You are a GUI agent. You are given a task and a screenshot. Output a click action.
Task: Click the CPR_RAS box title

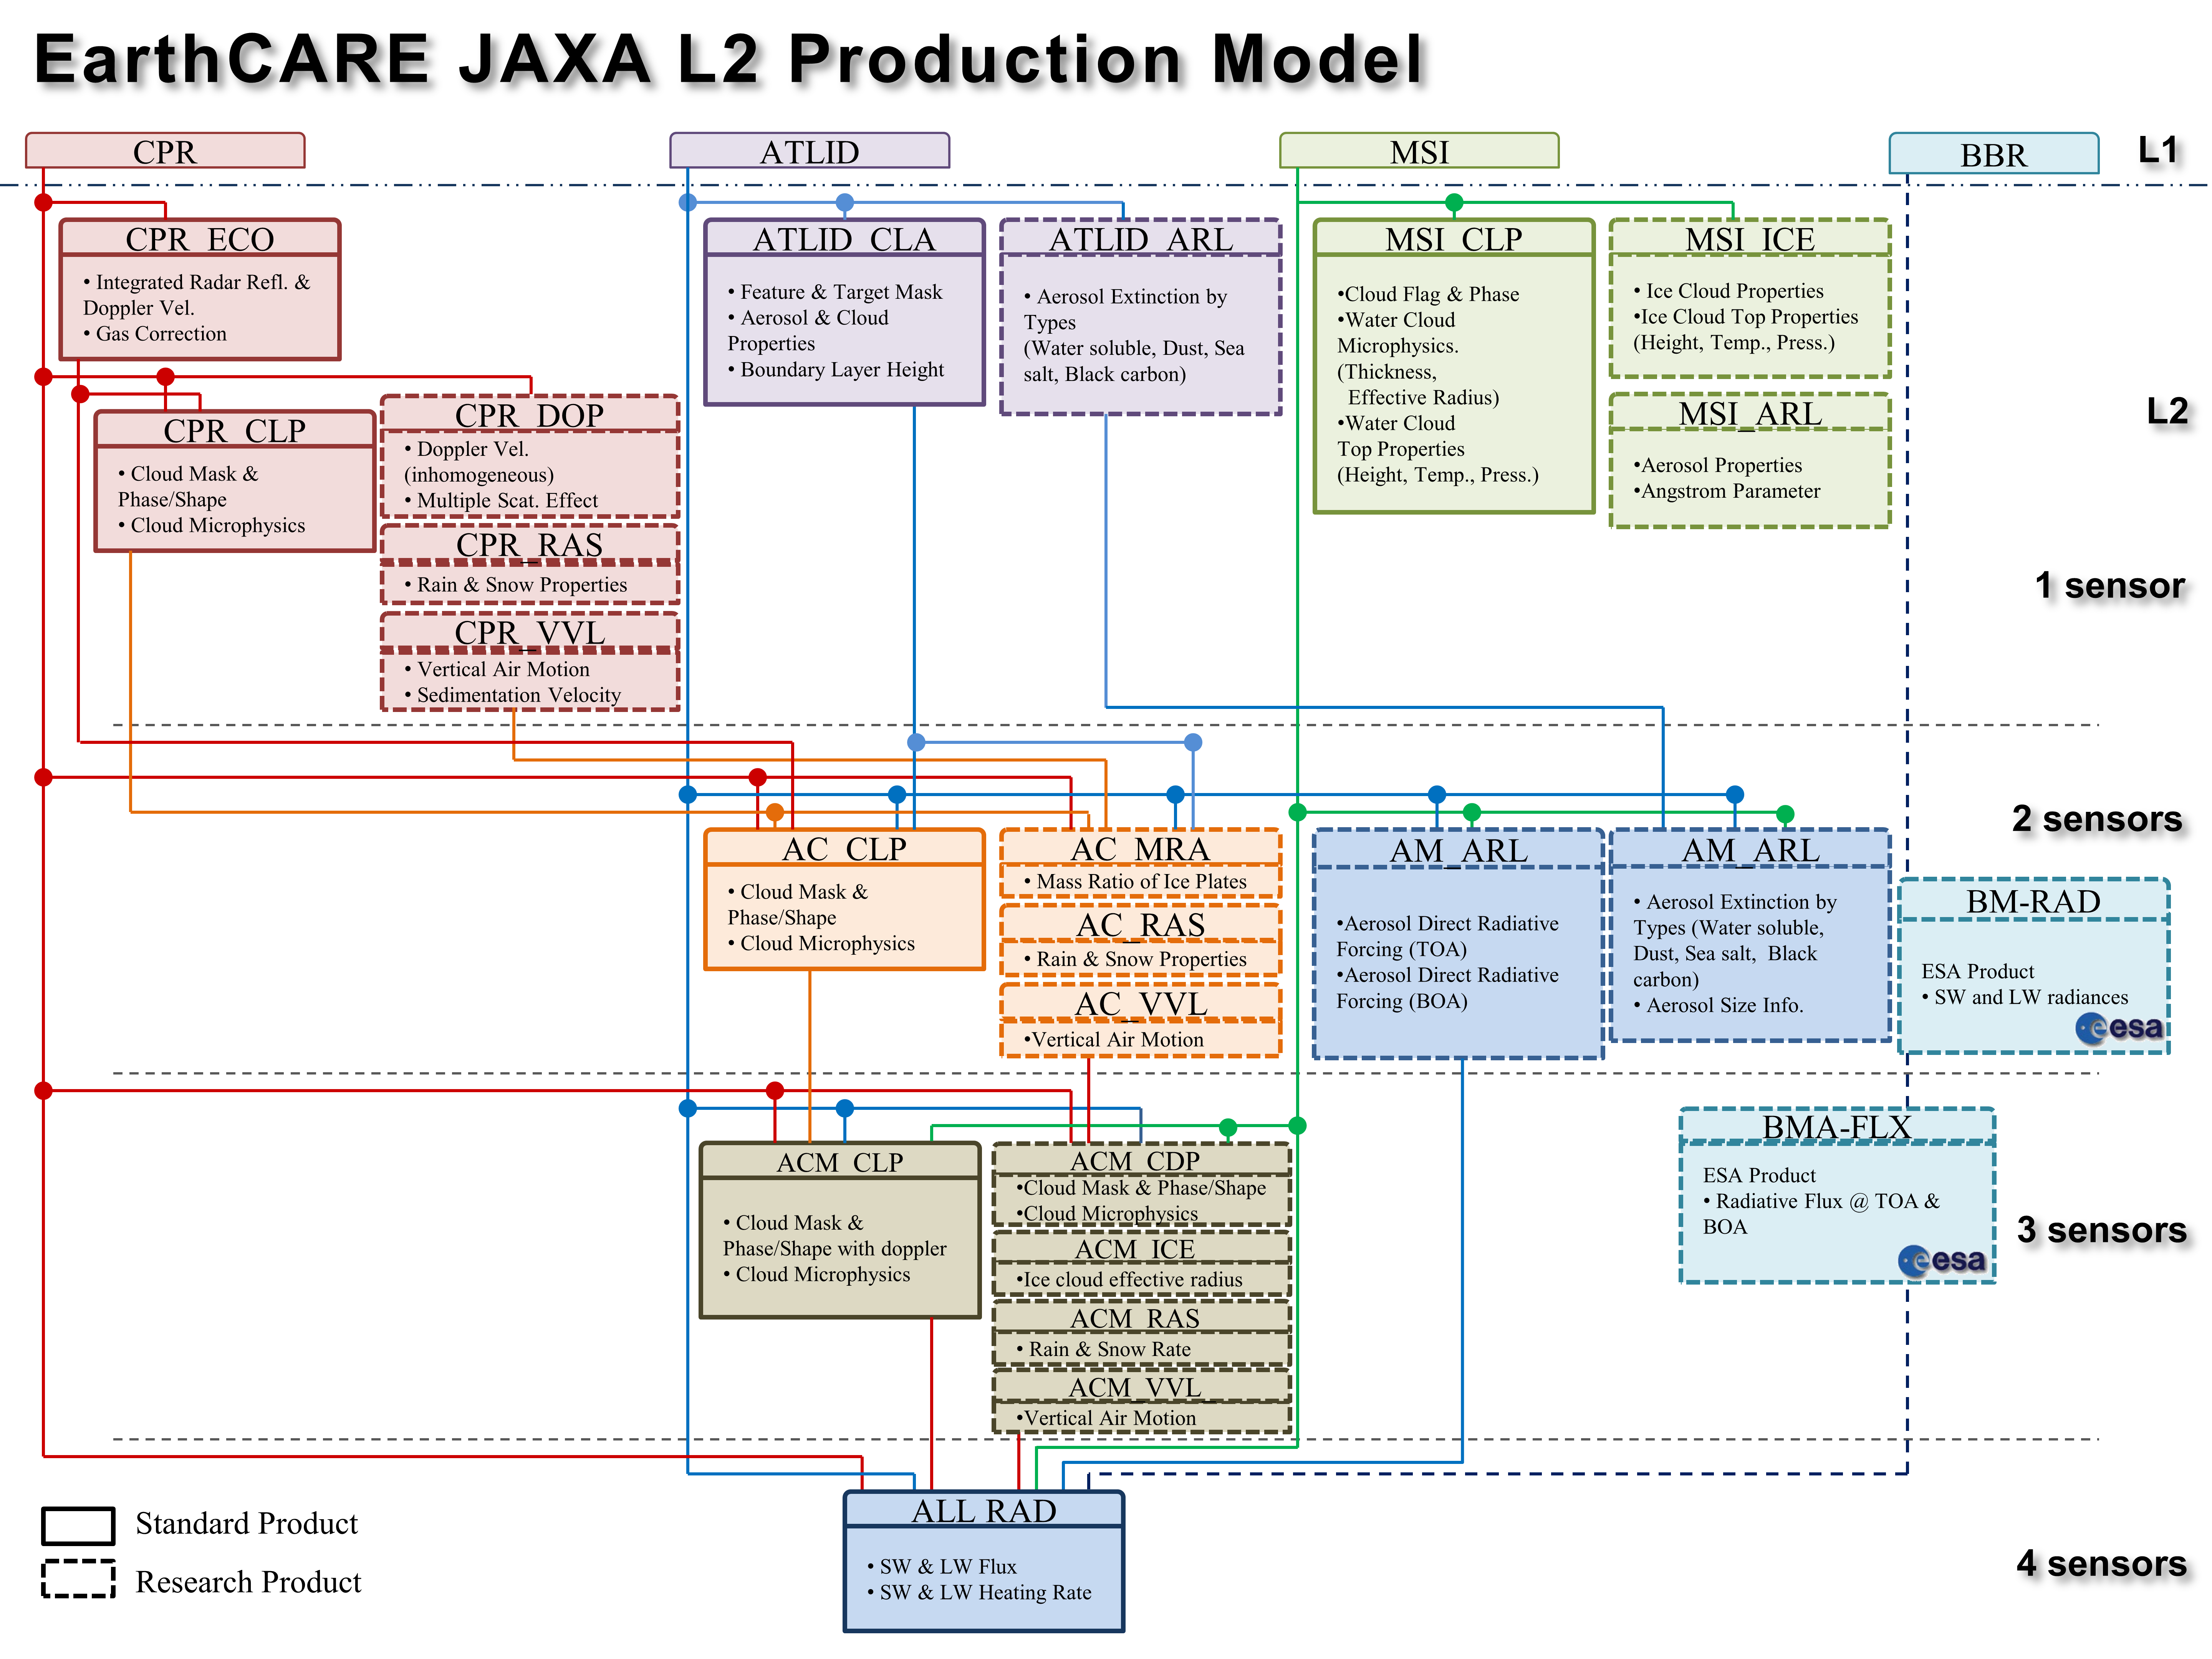click(529, 544)
